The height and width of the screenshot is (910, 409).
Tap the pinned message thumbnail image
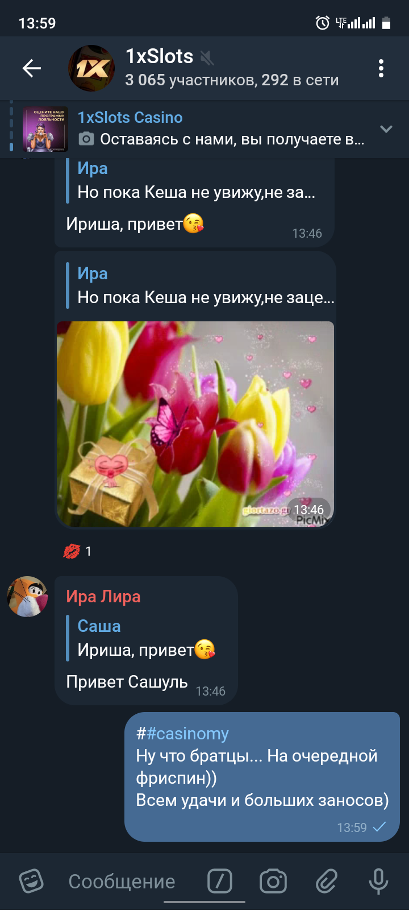[45, 129]
